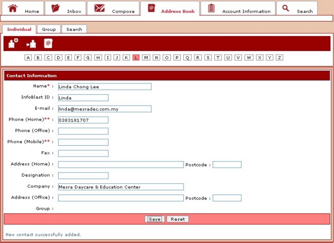Image resolution: width=334 pixels, height=243 pixels.
Task: Click the Name input field
Action: tap(105, 87)
